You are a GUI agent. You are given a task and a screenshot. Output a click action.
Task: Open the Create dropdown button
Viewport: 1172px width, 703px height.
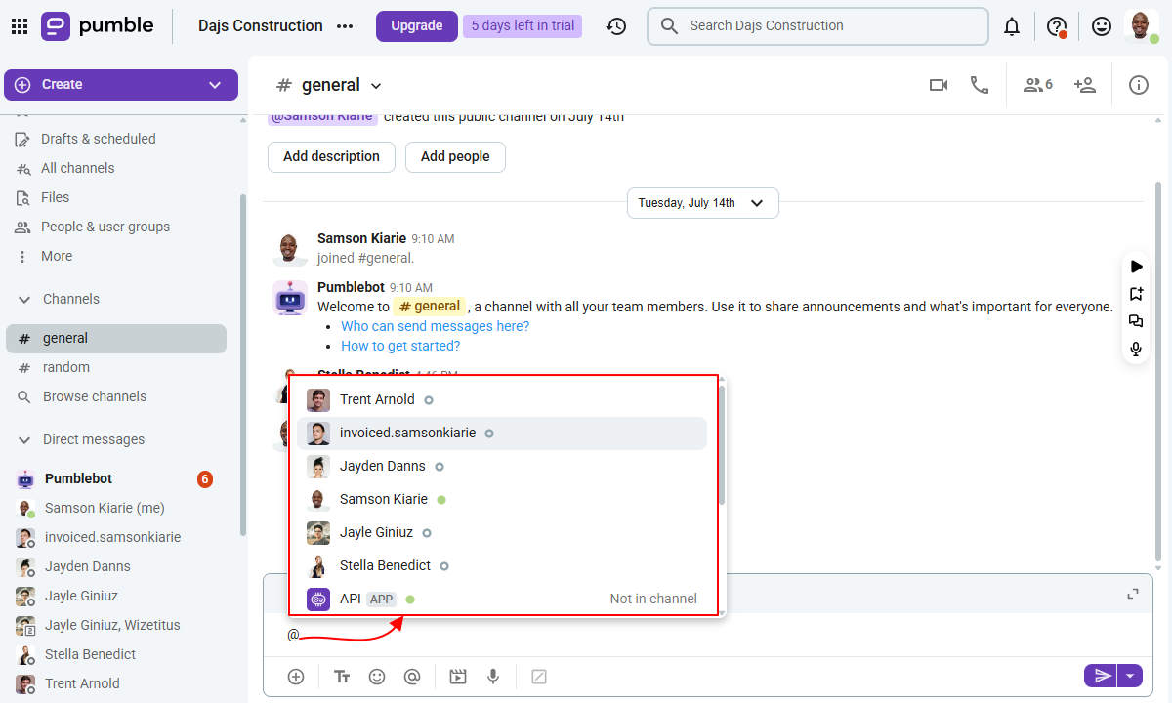(x=121, y=85)
